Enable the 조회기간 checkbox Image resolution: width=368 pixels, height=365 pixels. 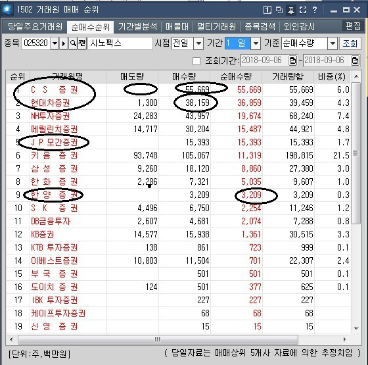196,61
